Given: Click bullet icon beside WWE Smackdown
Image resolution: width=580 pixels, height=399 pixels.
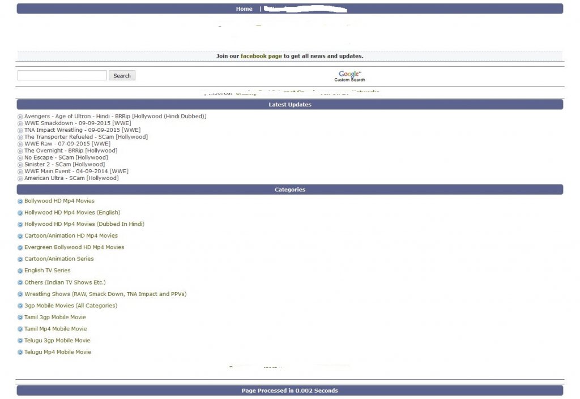Looking at the screenshot, I should [x=20, y=123].
